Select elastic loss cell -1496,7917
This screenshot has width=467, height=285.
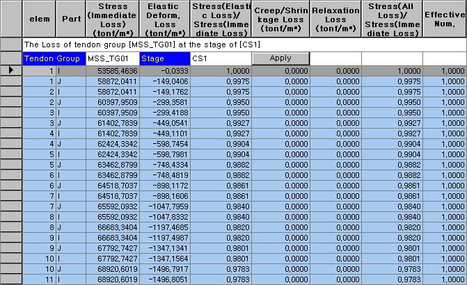165,269
